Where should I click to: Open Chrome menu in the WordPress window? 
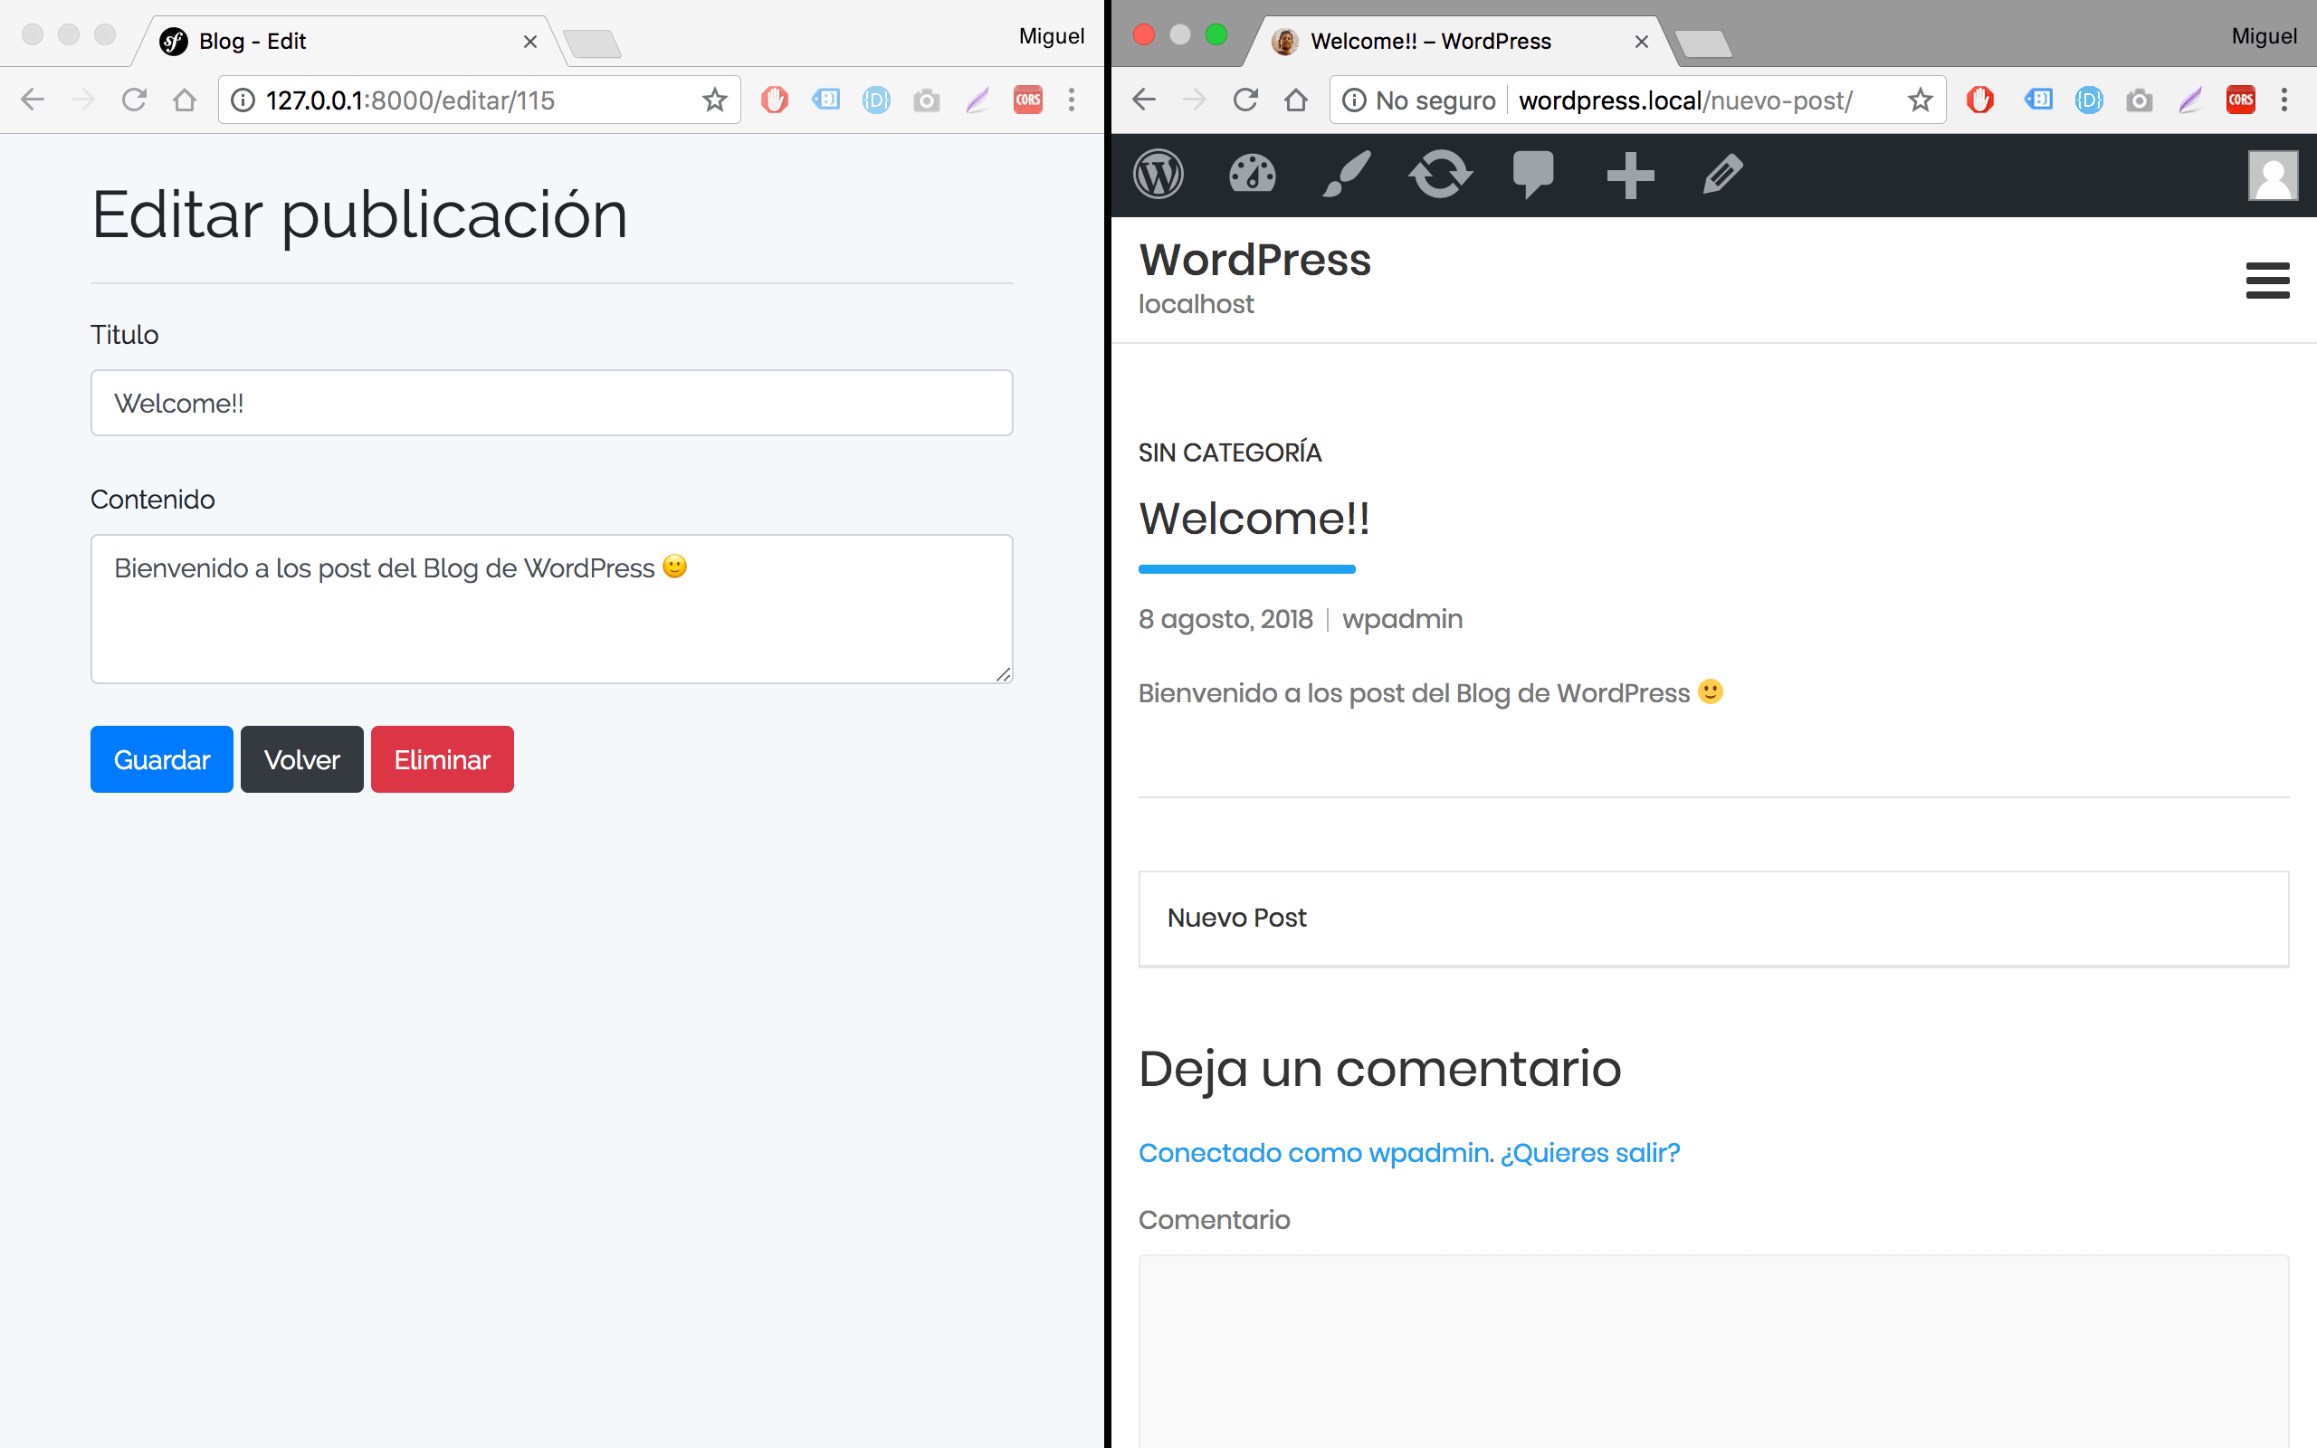[x=2284, y=100]
